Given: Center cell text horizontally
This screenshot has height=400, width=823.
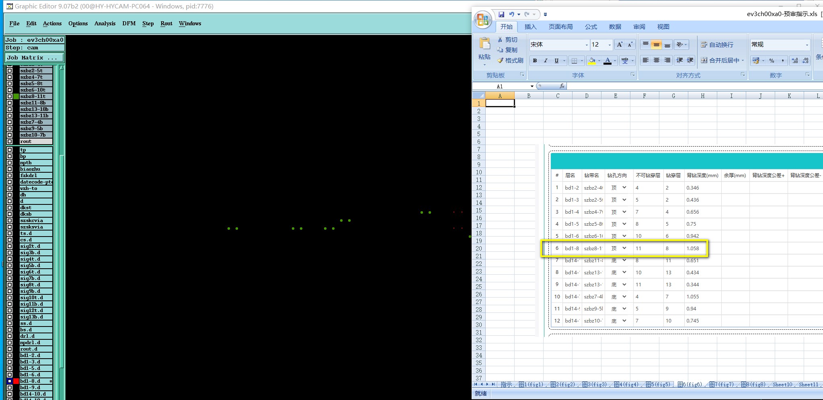Looking at the screenshot, I should tap(657, 60).
